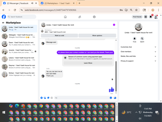
Task: Open the Friends icon in top navigation
Action: [x=80, y=17]
